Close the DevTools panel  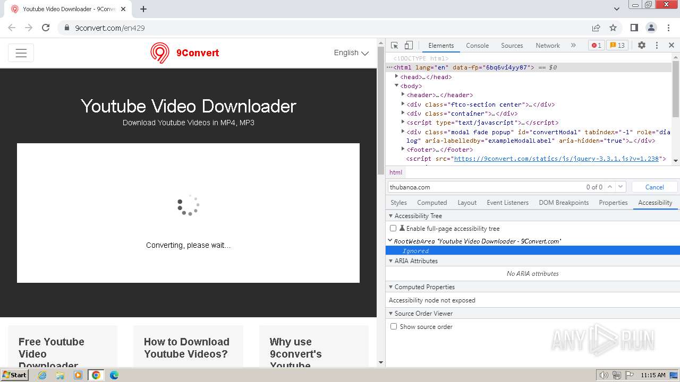tap(671, 46)
